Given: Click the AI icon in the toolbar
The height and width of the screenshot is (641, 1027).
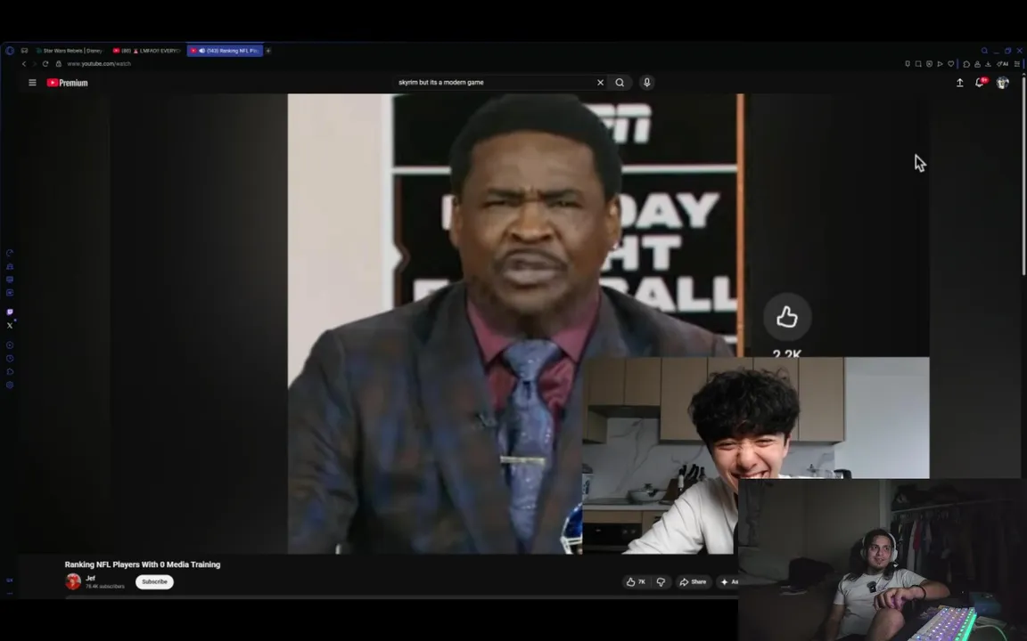Looking at the screenshot, I should tap(1003, 64).
